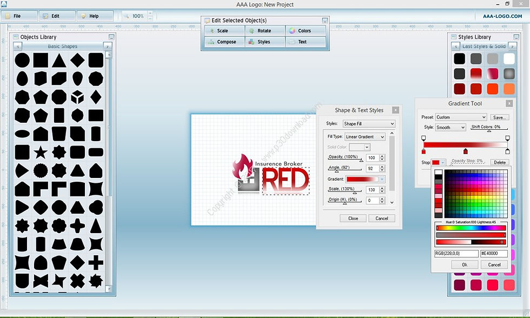530x318 pixels.
Task: Choose the scalloped circle badge shape
Action: point(41,171)
